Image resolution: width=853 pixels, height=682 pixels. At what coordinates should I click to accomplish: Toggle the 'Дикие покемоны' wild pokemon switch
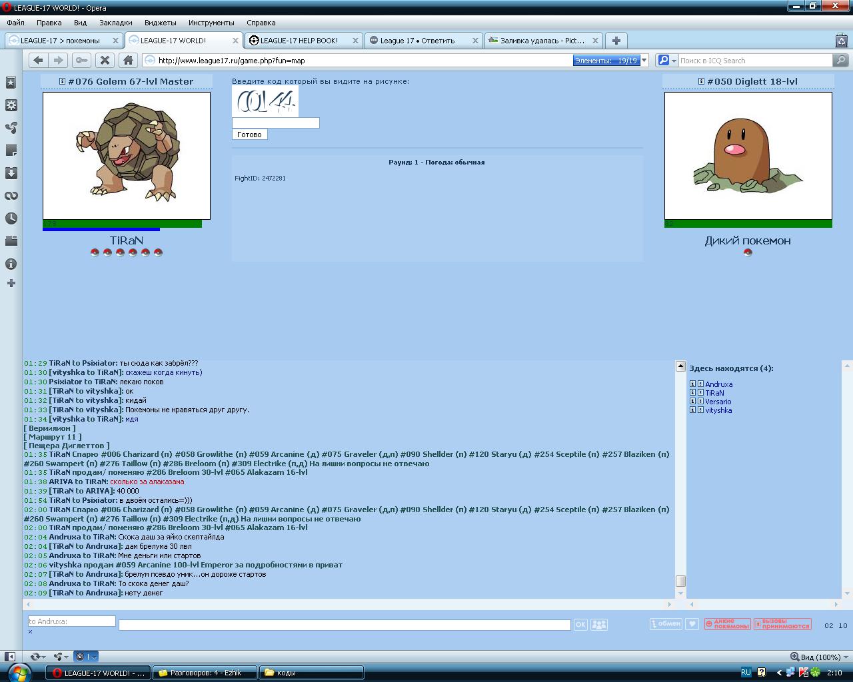pyautogui.click(x=727, y=624)
